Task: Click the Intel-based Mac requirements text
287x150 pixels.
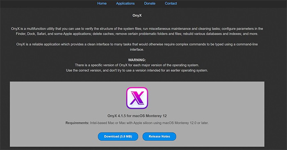Action: pyautogui.click(x=149, y=123)
